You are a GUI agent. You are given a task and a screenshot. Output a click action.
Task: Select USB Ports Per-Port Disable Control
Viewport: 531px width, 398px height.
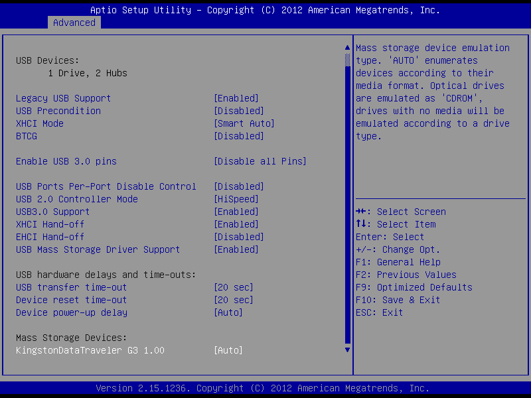pyautogui.click(x=106, y=186)
